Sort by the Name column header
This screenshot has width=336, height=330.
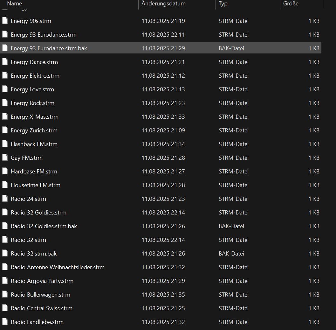[15, 4]
